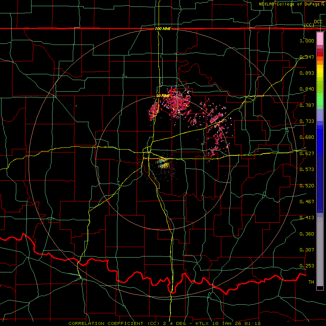Select the 0.413 legend value
The width and height of the screenshot is (326, 326).
point(307,218)
